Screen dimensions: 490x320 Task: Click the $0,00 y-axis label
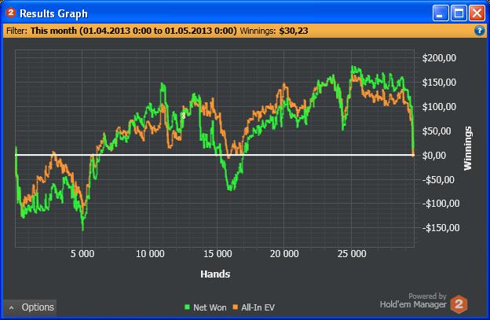434,155
